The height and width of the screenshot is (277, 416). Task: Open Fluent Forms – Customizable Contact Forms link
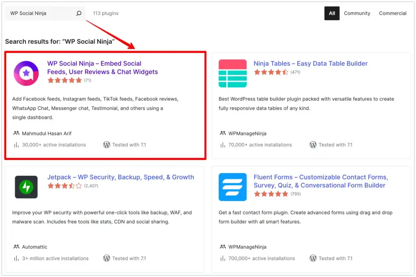pos(321,181)
